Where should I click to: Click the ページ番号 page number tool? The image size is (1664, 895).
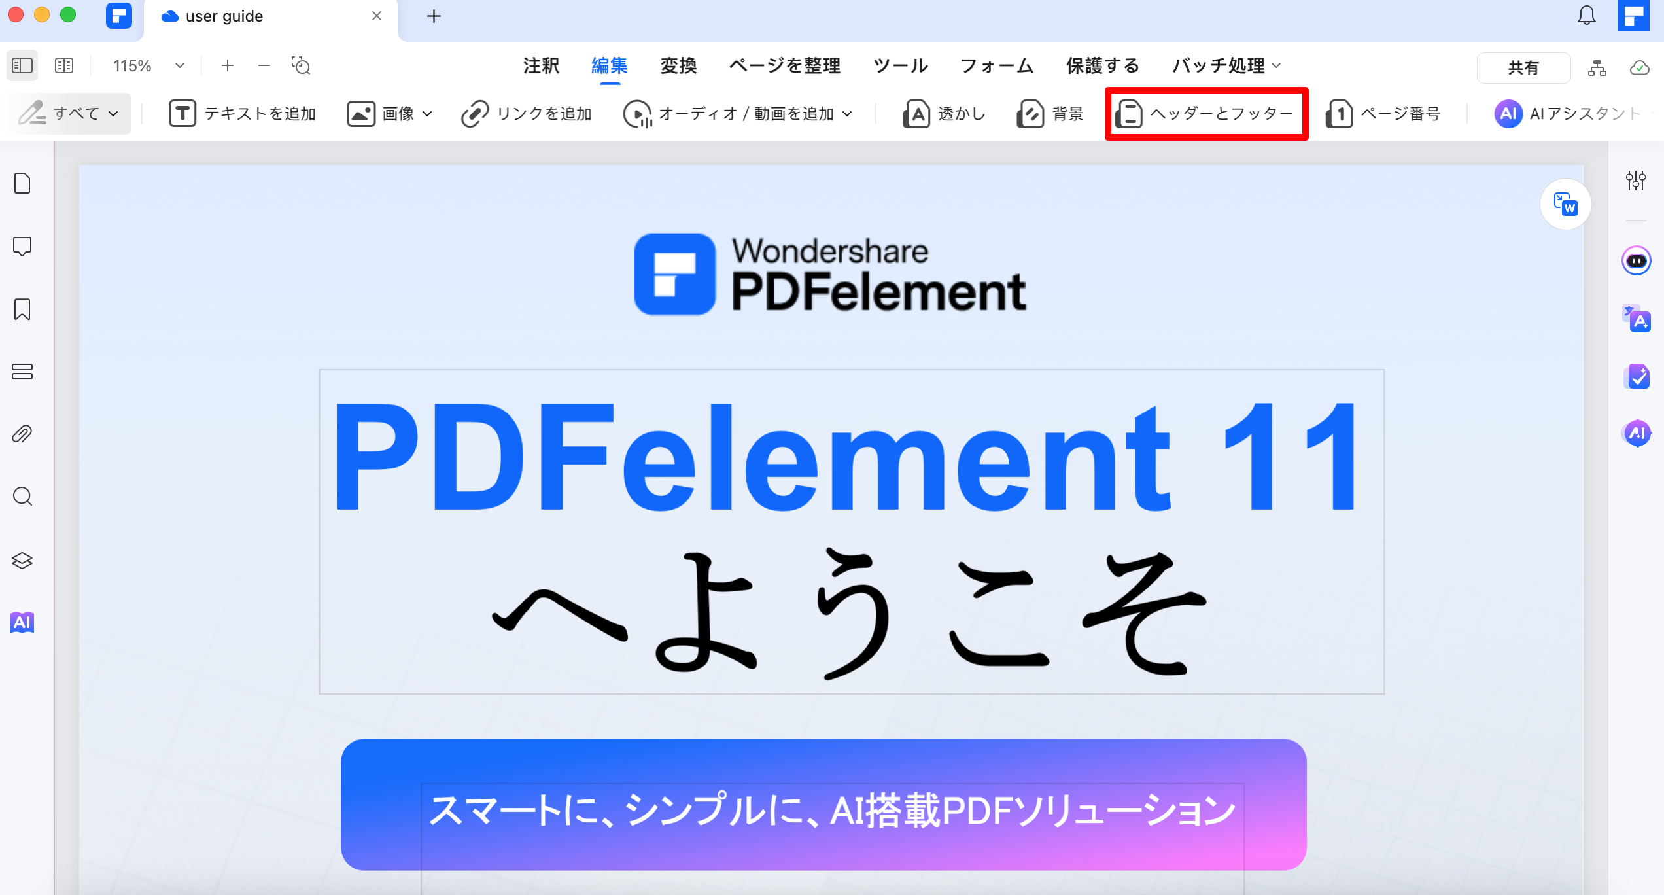tap(1383, 113)
